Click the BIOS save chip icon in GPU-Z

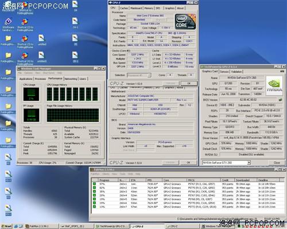(x=280, y=100)
